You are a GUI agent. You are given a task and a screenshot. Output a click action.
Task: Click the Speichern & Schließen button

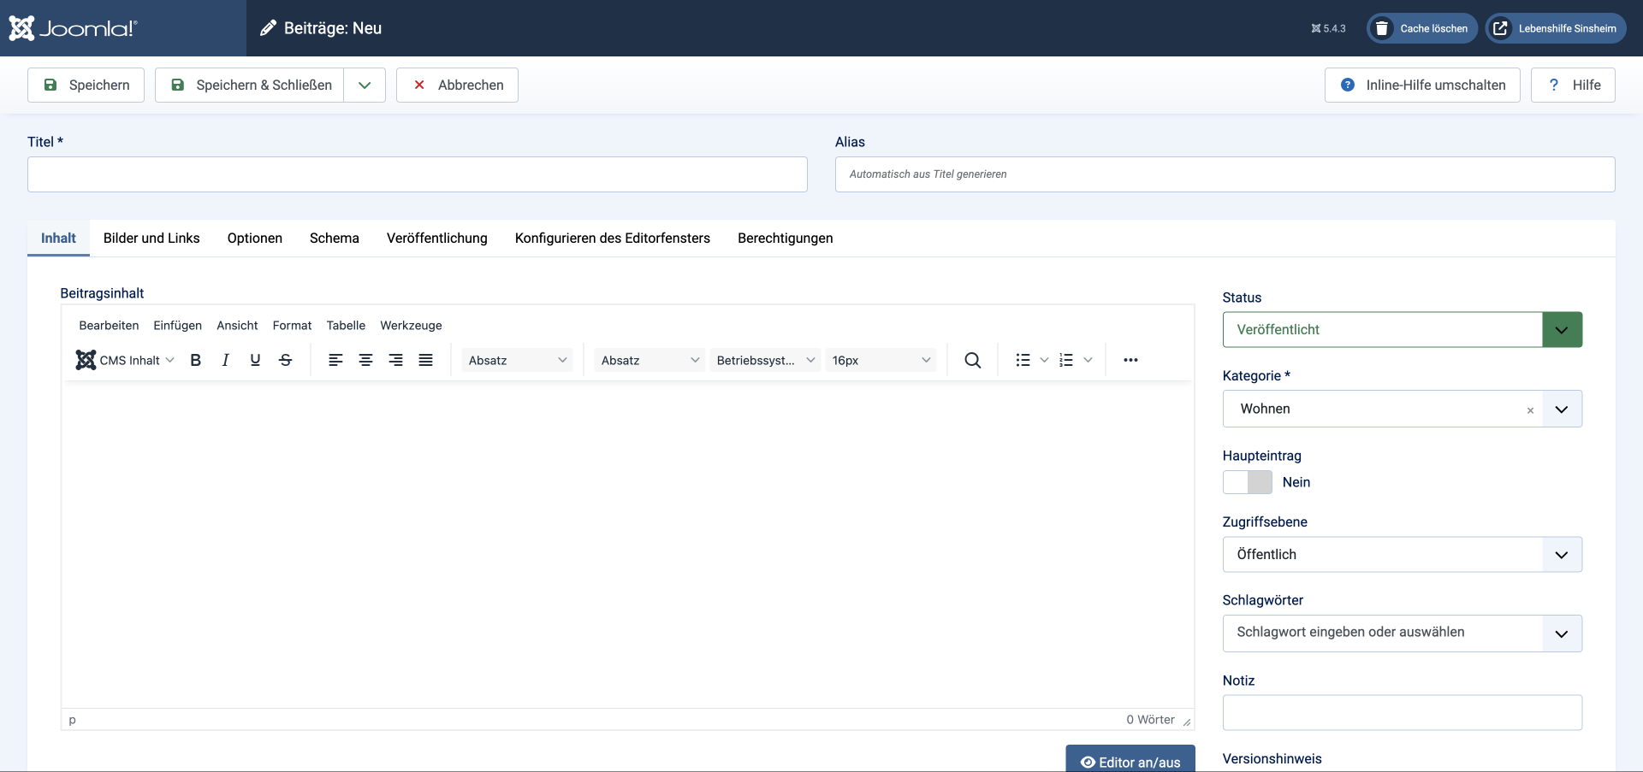click(x=250, y=85)
